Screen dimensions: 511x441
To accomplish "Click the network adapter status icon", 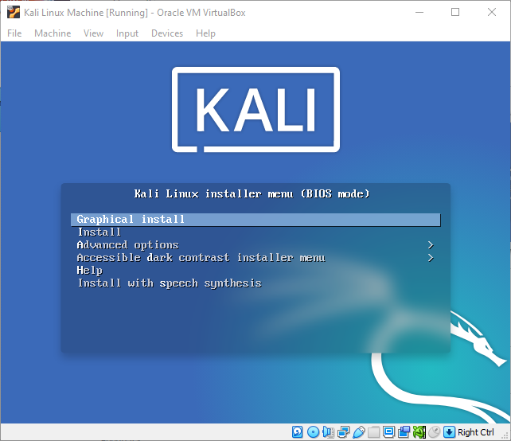I will coord(343,432).
